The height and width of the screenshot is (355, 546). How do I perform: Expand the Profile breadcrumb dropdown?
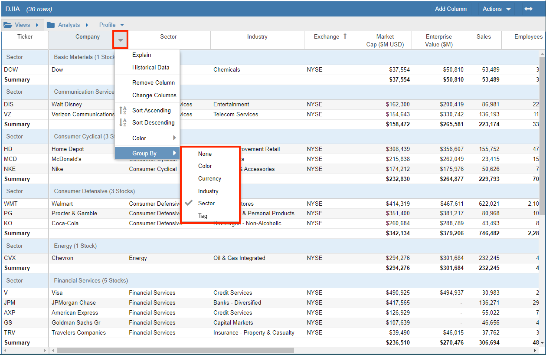pyautogui.click(x=122, y=25)
